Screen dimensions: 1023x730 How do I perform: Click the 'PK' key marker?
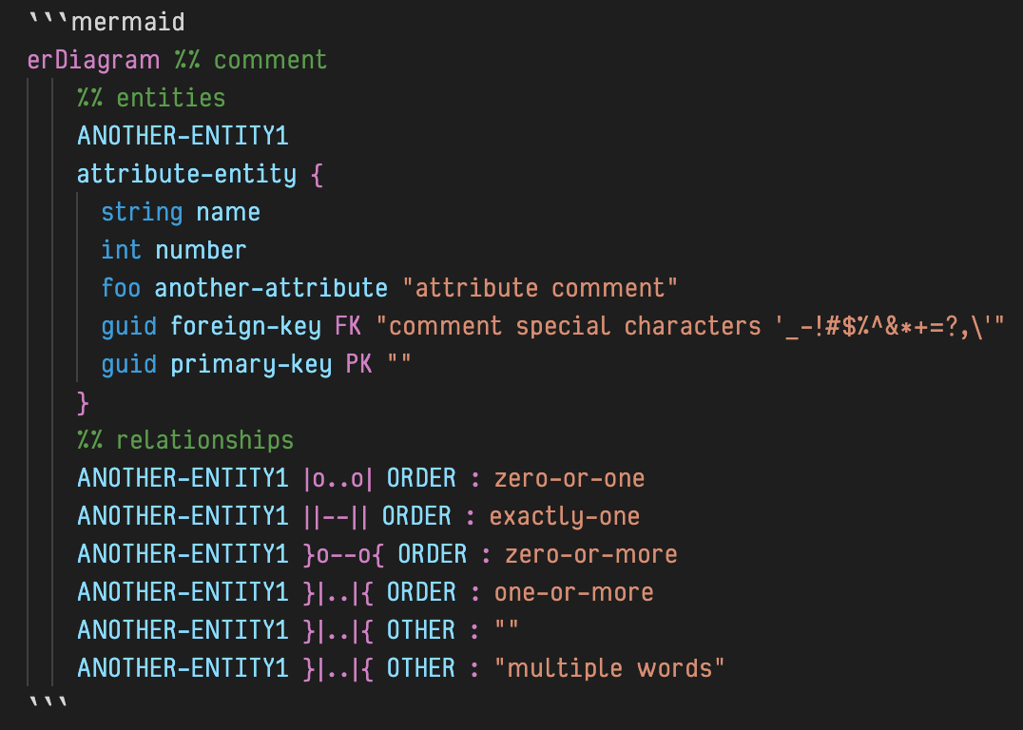click(x=358, y=364)
